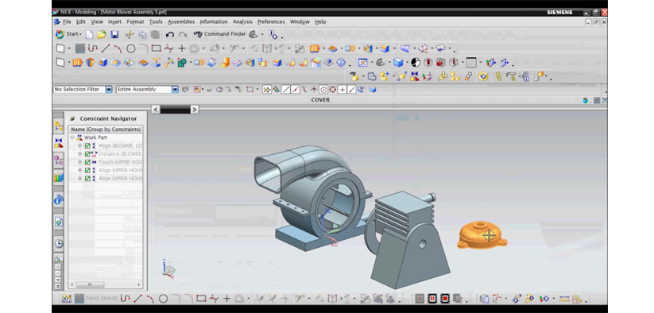Select the Circle tool in the top sketch toolbar

[x=131, y=48]
